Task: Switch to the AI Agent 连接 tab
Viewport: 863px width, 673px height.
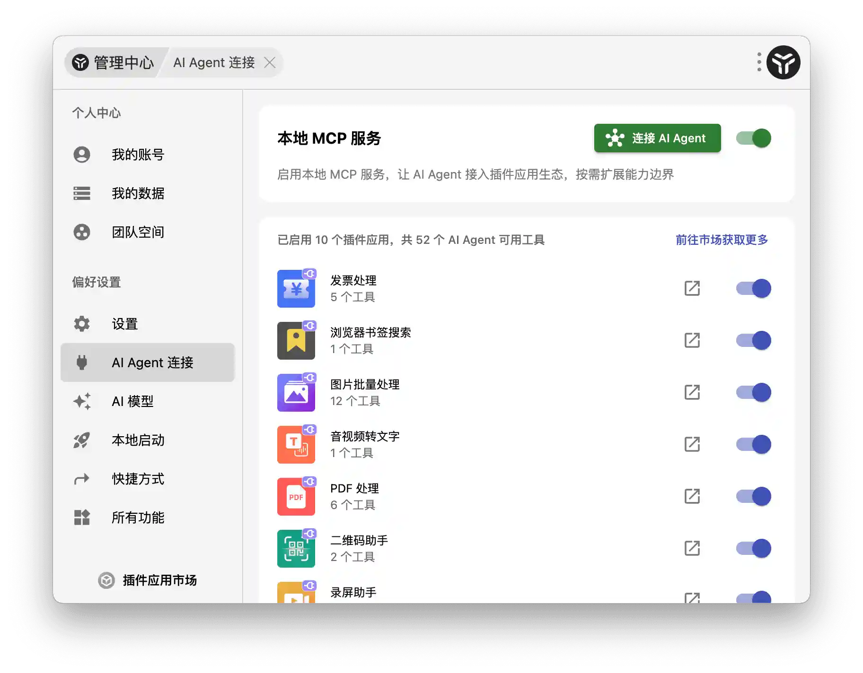Action: pyautogui.click(x=214, y=62)
